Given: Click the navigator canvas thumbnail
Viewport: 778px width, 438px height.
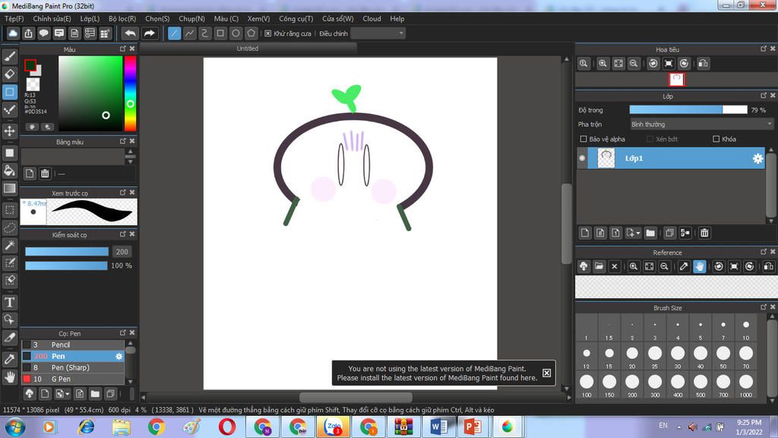Looking at the screenshot, I should tap(676, 79).
